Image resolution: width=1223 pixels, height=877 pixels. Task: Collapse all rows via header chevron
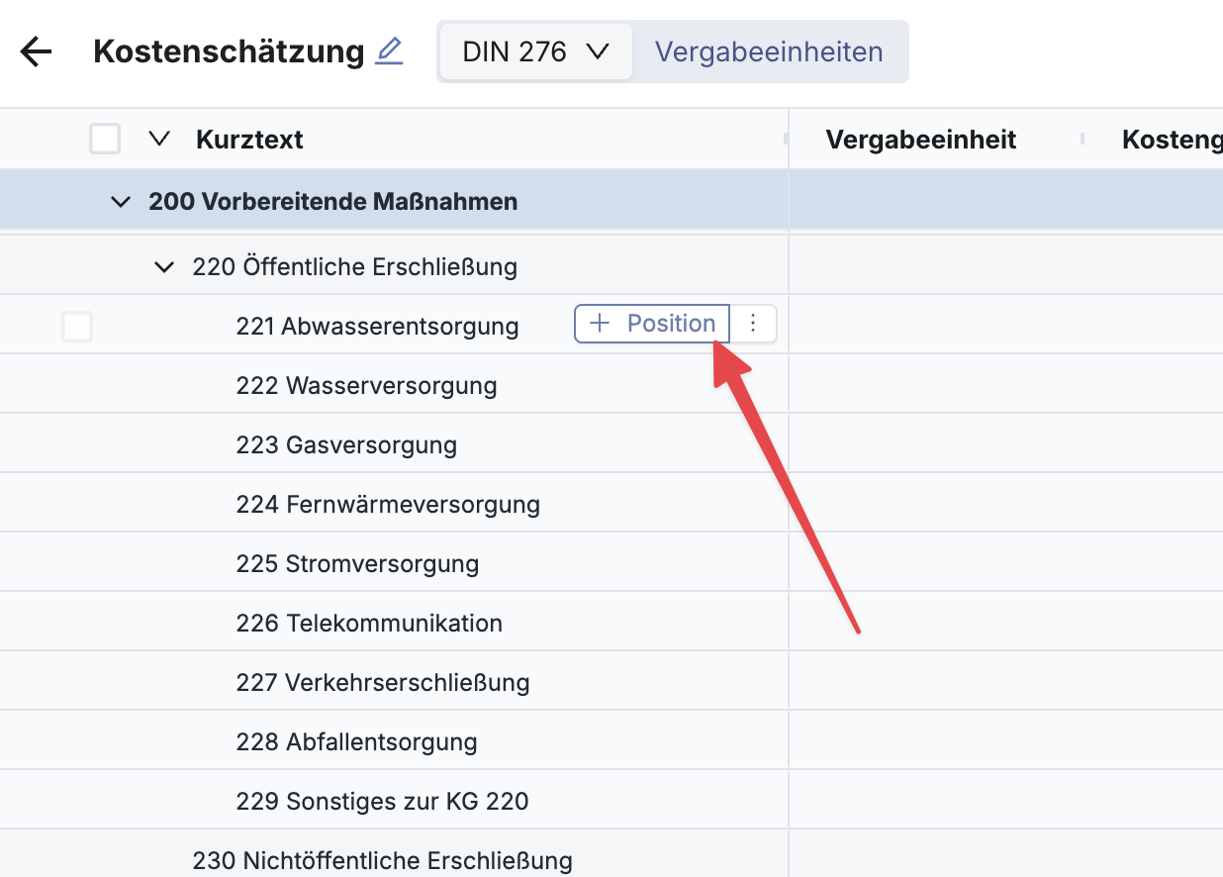159,140
